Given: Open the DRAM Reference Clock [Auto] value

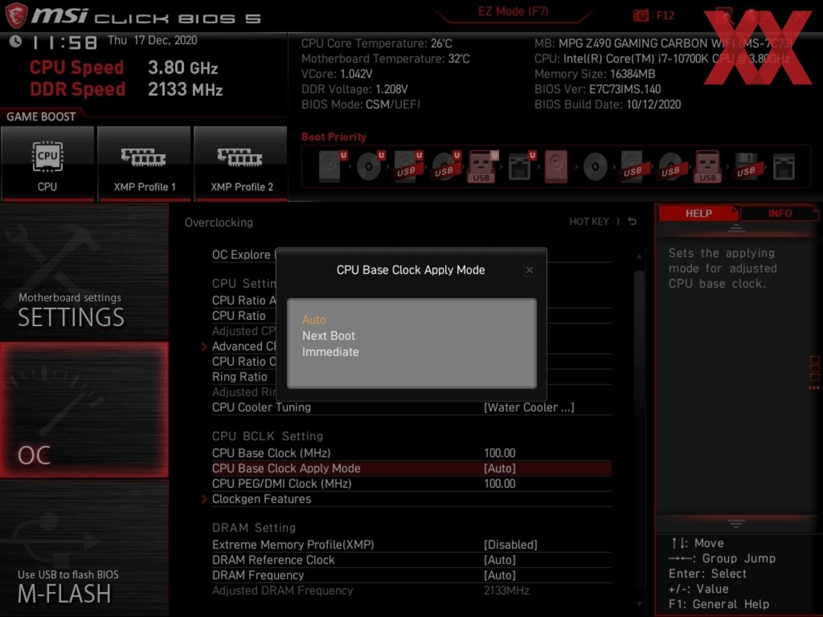Looking at the screenshot, I should tap(500, 560).
